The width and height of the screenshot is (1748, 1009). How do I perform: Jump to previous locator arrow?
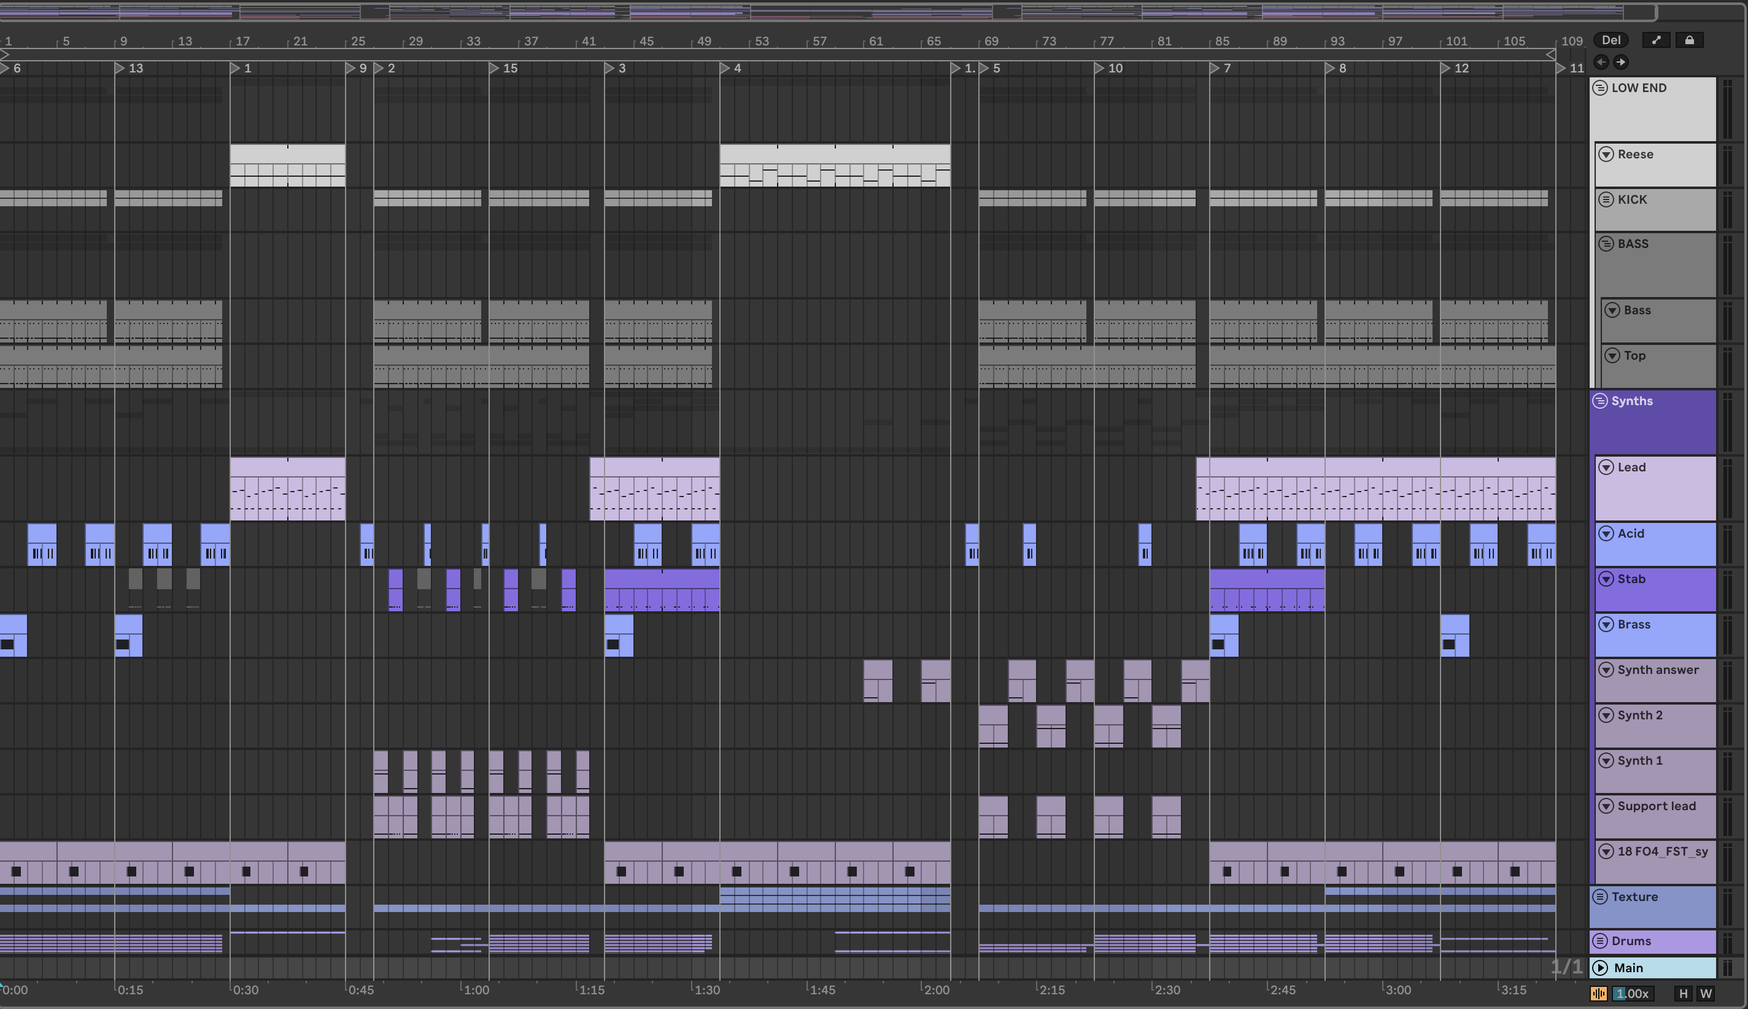(1601, 63)
